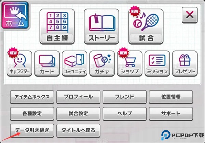The width and height of the screenshot is (205, 143).
Task: View ミッション checklist icon
Action: tap(157, 63)
